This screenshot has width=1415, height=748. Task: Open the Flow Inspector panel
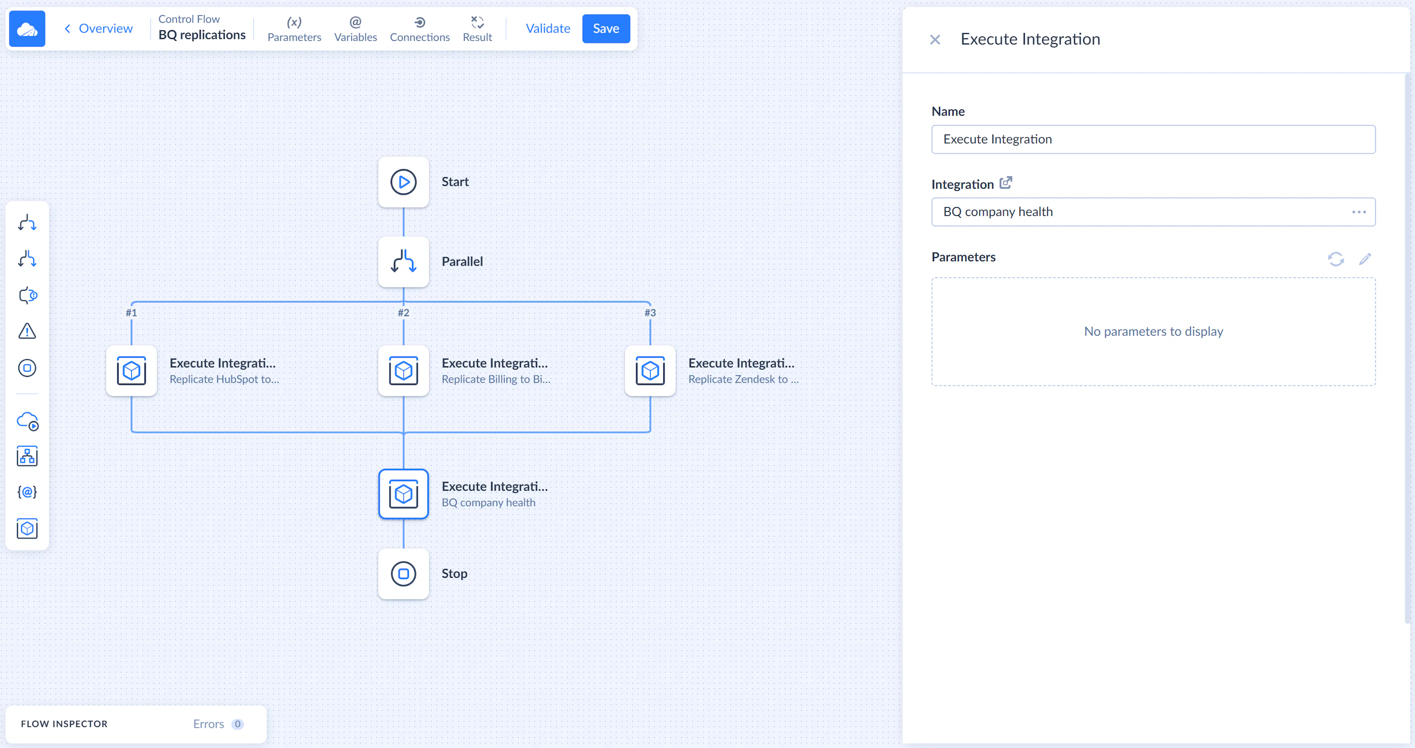coord(64,724)
